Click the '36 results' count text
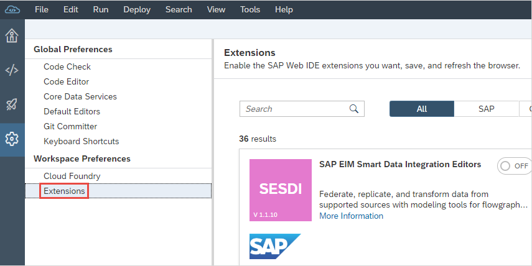The width and height of the screenshot is (532, 266). 258,139
